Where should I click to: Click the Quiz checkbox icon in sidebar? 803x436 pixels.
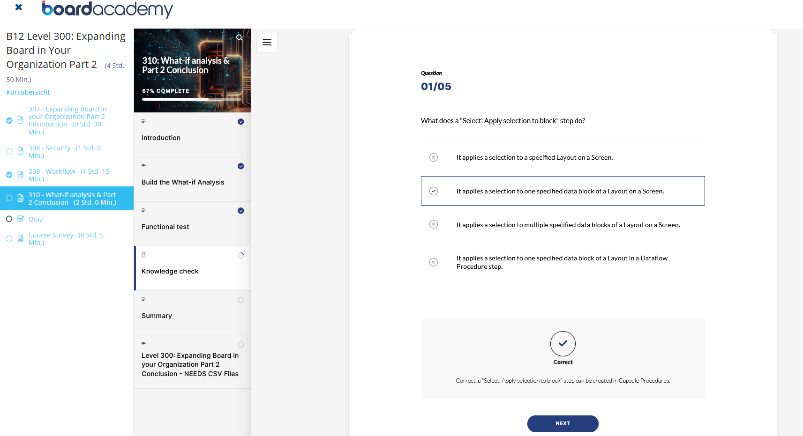(x=20, y=219)
